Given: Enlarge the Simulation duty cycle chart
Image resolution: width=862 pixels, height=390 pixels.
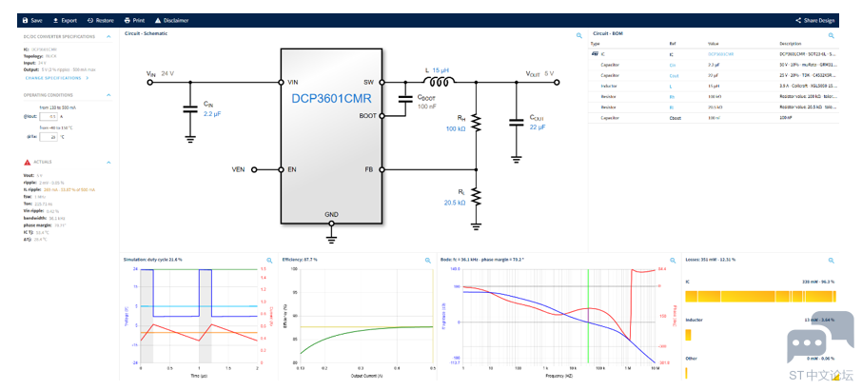Looking at the screenshot, I should 269,260.
